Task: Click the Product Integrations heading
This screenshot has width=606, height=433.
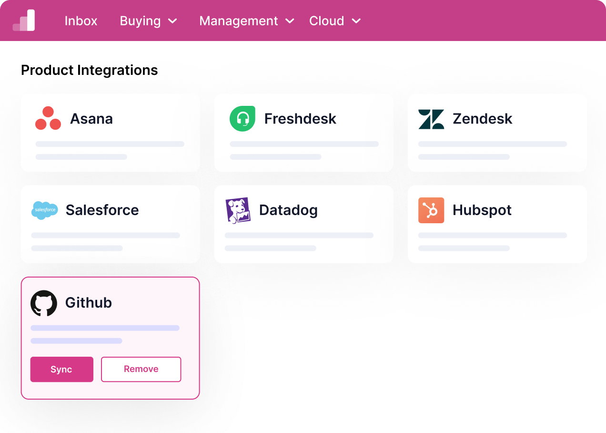Action: (x=90, y=70)
